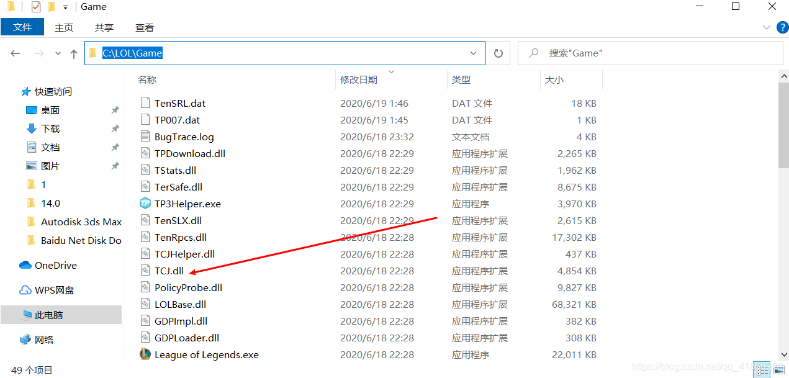
Task: Click the OneDrive cloud icon
Action: pyautogui.click(x=25, y=265)
